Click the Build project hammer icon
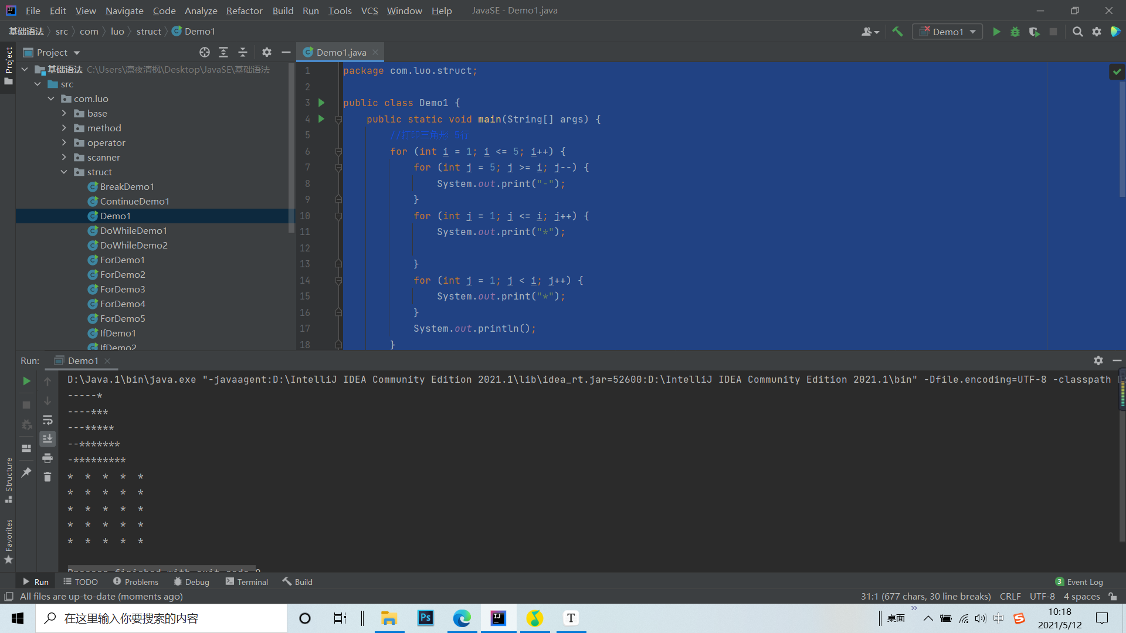This screenshot has height=633, width=1126. tap(897, 32)
